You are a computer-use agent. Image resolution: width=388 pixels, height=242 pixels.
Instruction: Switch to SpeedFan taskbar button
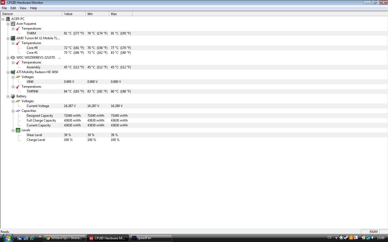tap(151, 238)
